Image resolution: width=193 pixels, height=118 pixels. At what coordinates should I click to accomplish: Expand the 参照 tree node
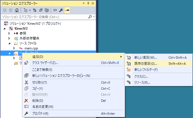(9, 33)
